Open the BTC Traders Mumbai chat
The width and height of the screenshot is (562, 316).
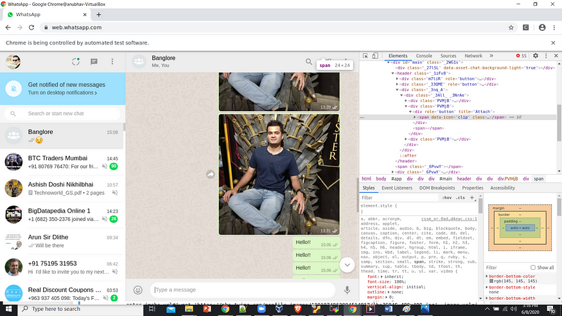[62, 162]
